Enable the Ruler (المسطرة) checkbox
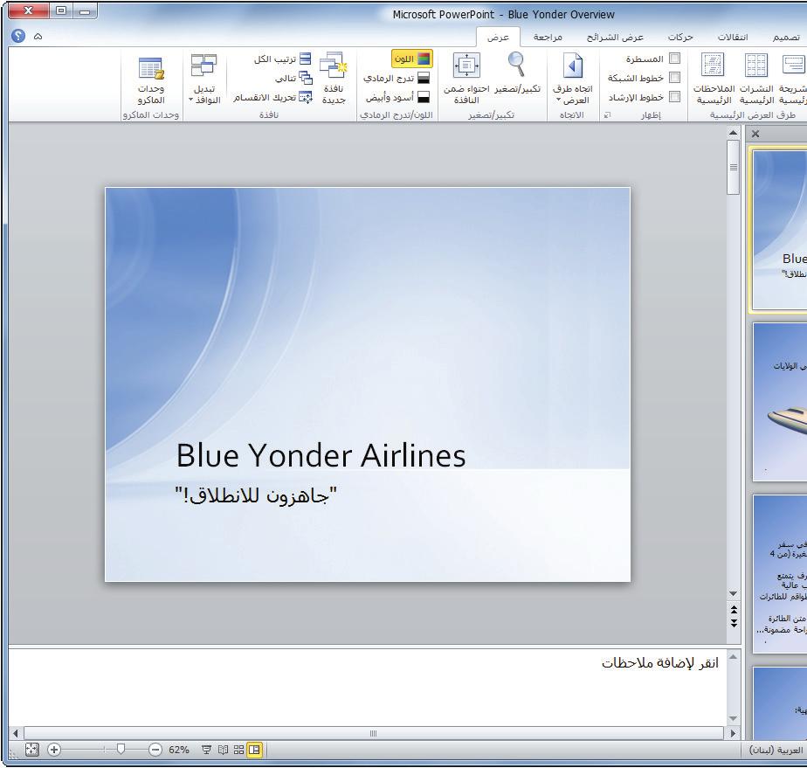The height and width of the screenshot is (768, 807). (674, 59)
